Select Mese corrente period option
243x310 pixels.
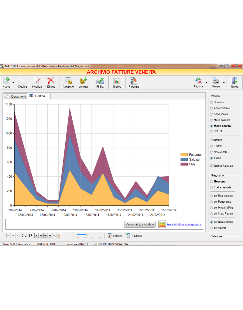(211, 120)
